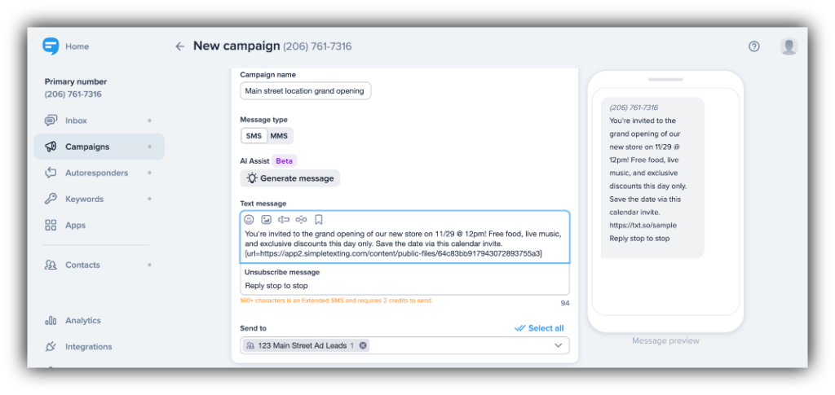835x395 pixels.
Task: Open the Inbox section
Action: 76,121
